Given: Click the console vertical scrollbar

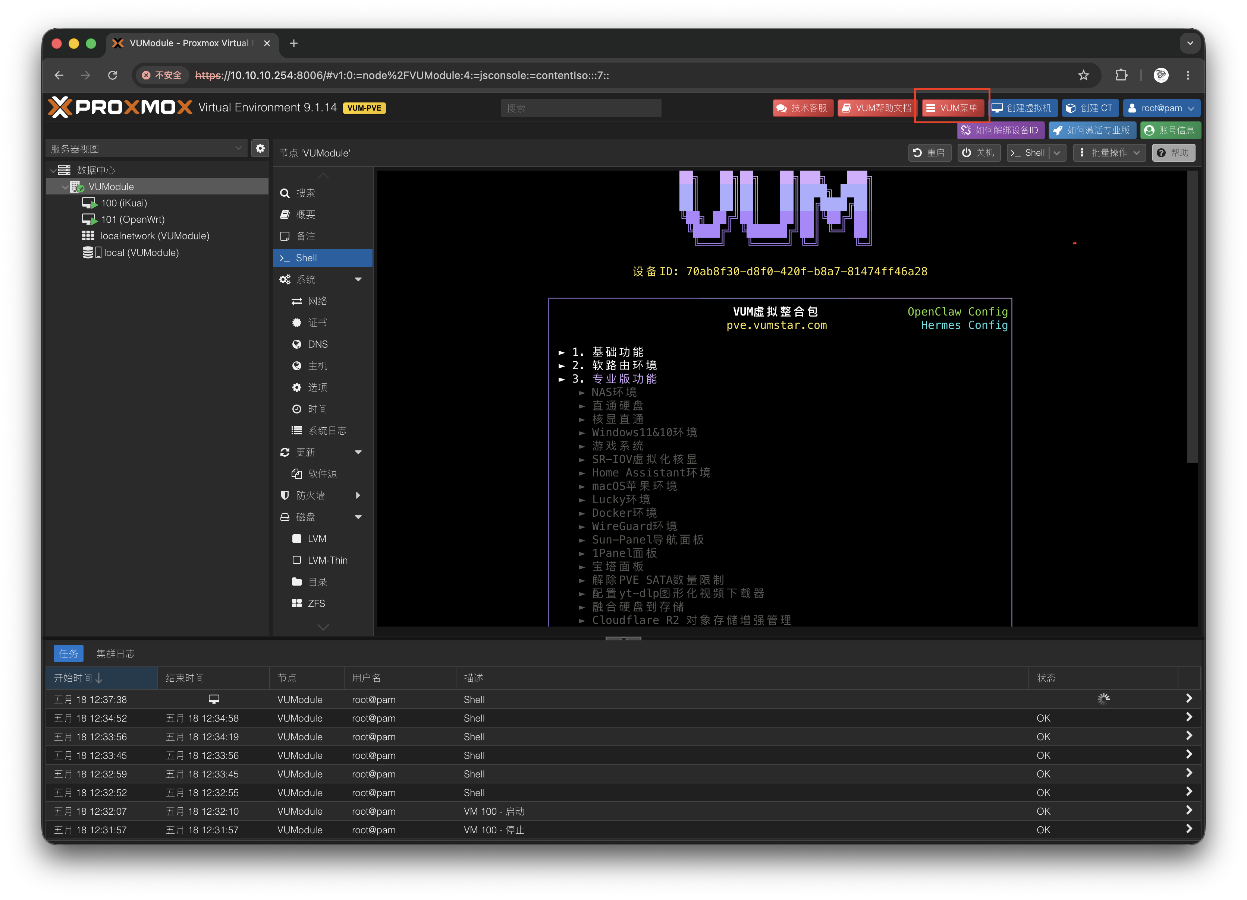Looking at the screenshot, I should point(1192,317).
